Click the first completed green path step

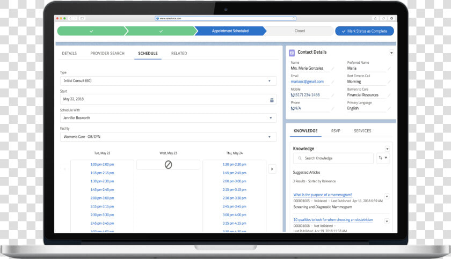[x=91, y=31]
